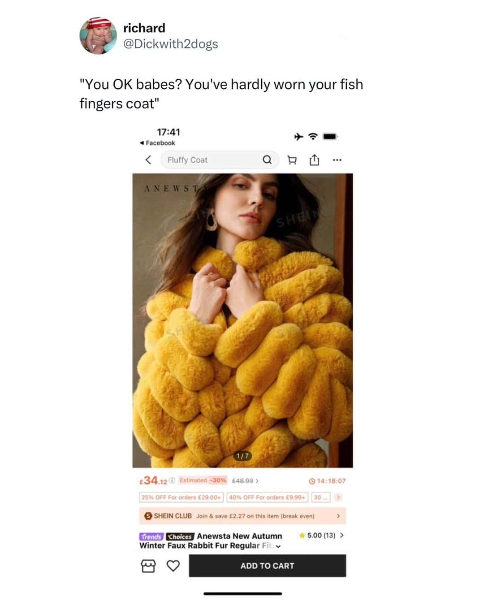Tap the back arrow beside search bar
Viewport: 484px width, 605px height.
(148, 160)
